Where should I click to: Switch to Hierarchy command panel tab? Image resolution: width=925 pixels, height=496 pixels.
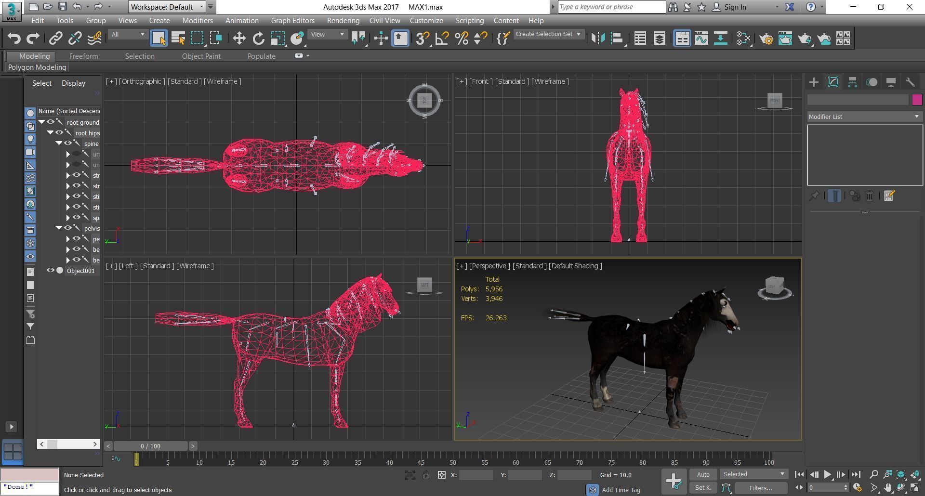point(852,82)
